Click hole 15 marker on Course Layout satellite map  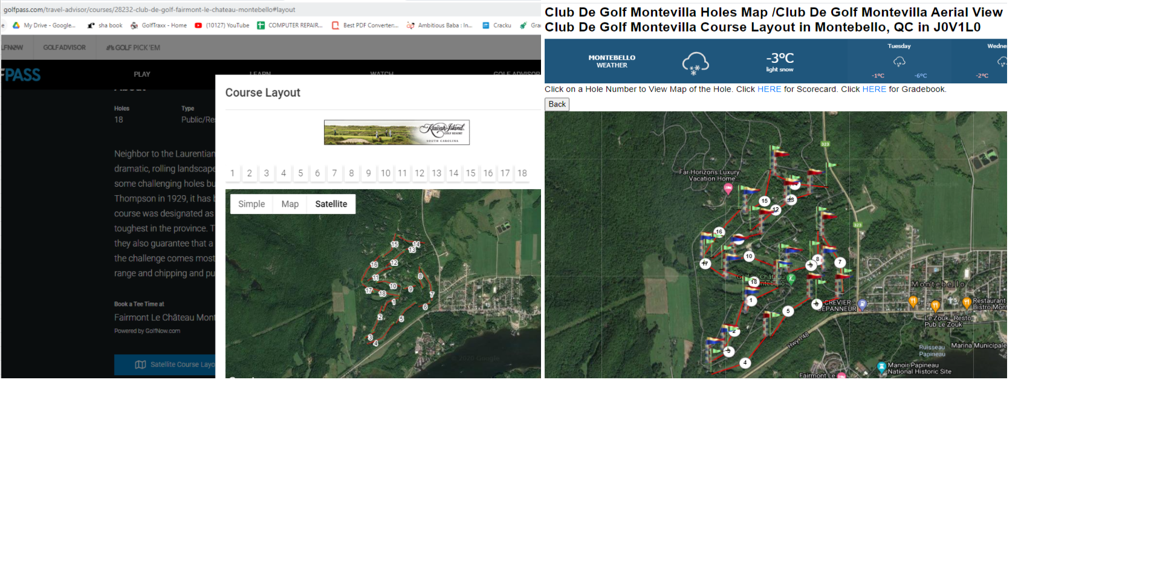(x=395, y=245)
